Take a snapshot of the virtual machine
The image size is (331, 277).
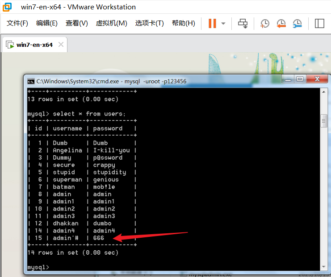[x=265, y=23]
